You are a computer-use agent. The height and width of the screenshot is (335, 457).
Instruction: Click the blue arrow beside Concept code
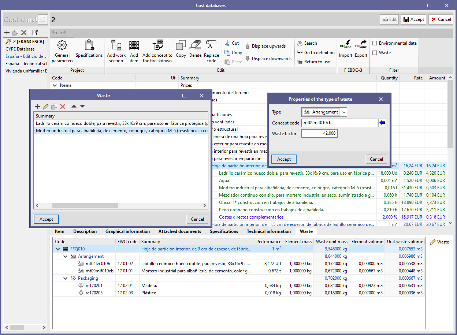[382, 123]
